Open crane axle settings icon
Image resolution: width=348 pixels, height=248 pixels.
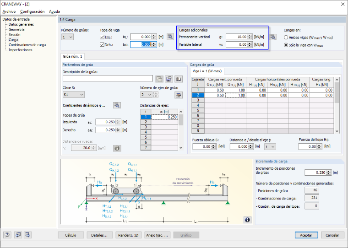pos(178,95)
